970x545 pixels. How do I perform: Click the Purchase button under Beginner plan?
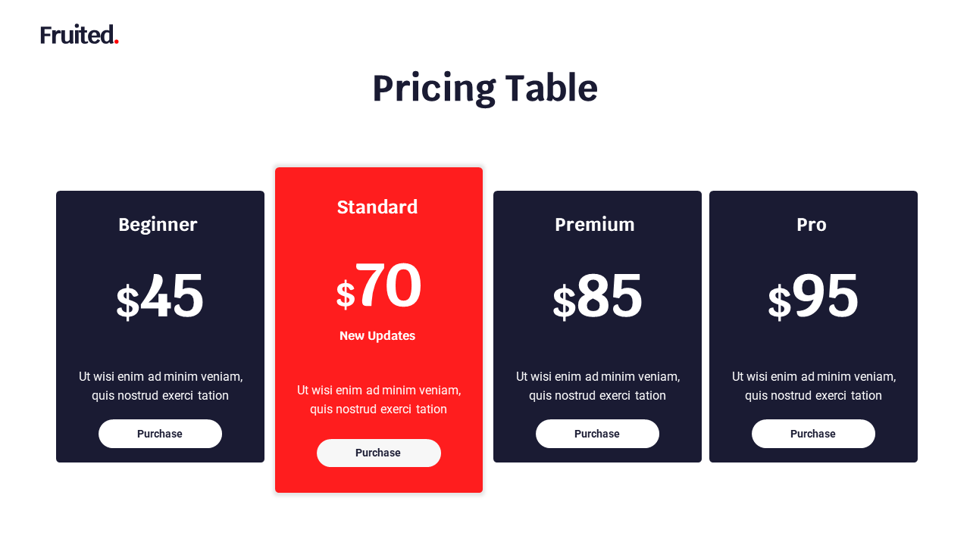click(x=160, y=434)
